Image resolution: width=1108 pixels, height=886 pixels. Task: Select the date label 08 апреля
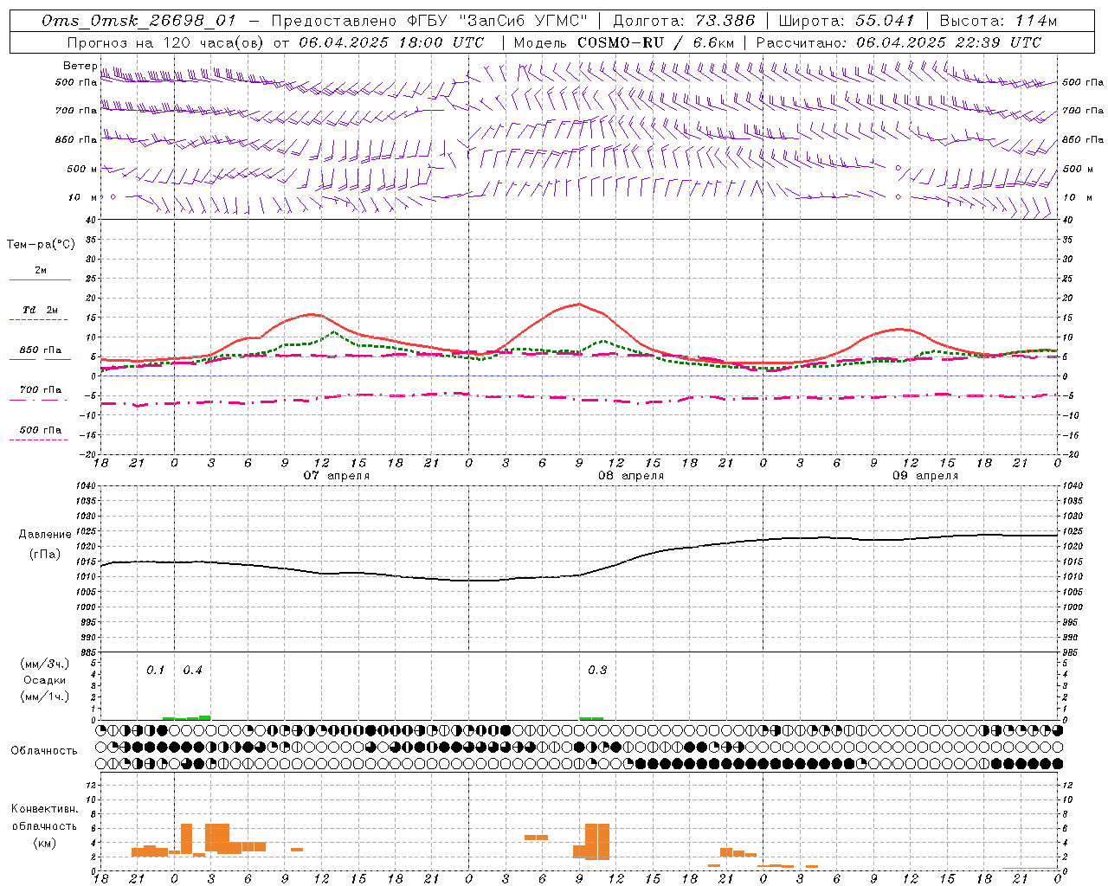pos(631,476)
